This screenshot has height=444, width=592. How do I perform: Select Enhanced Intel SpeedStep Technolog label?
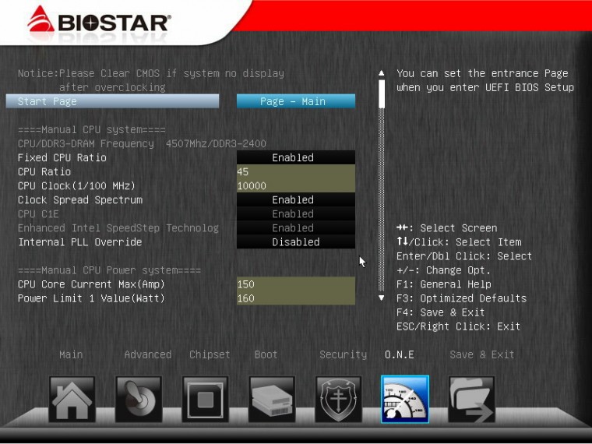118,227
